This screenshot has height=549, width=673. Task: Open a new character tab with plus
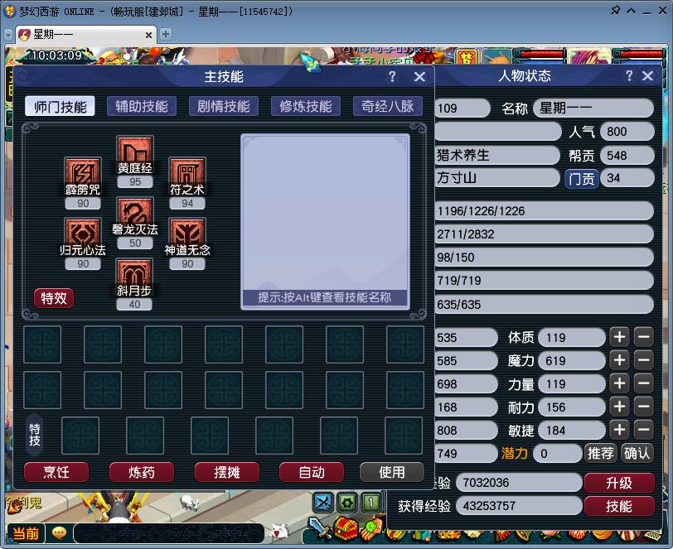tap(166, 34)
